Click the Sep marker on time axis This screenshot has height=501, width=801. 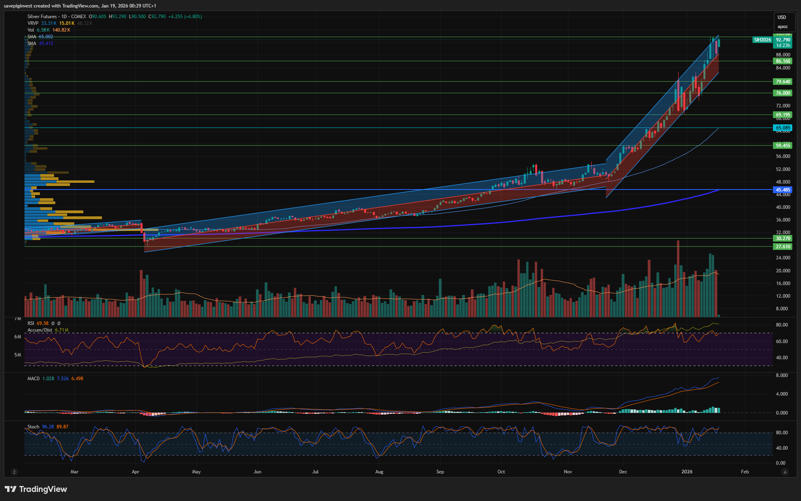[x=440, y=472]
